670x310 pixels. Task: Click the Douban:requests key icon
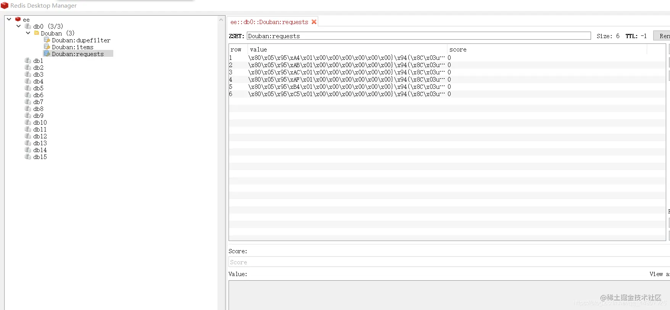tap(47, 53)
